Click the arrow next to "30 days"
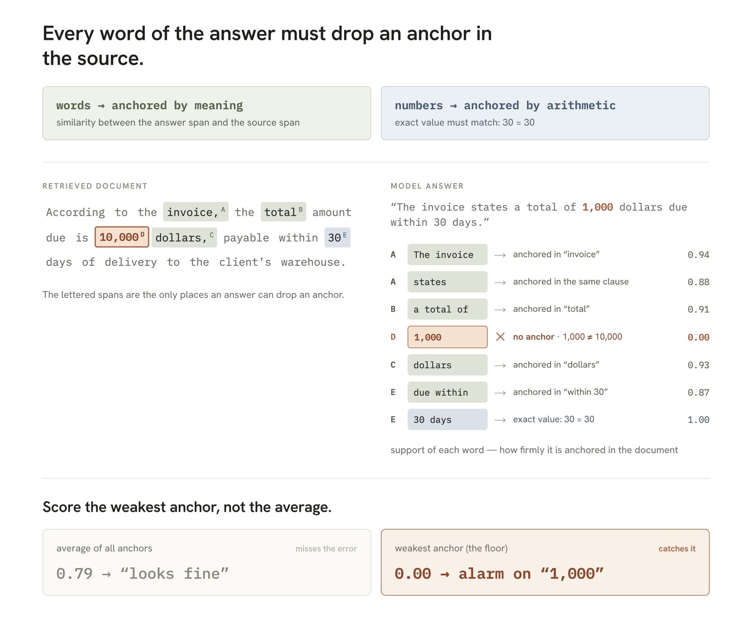 [x=500, y=420]
